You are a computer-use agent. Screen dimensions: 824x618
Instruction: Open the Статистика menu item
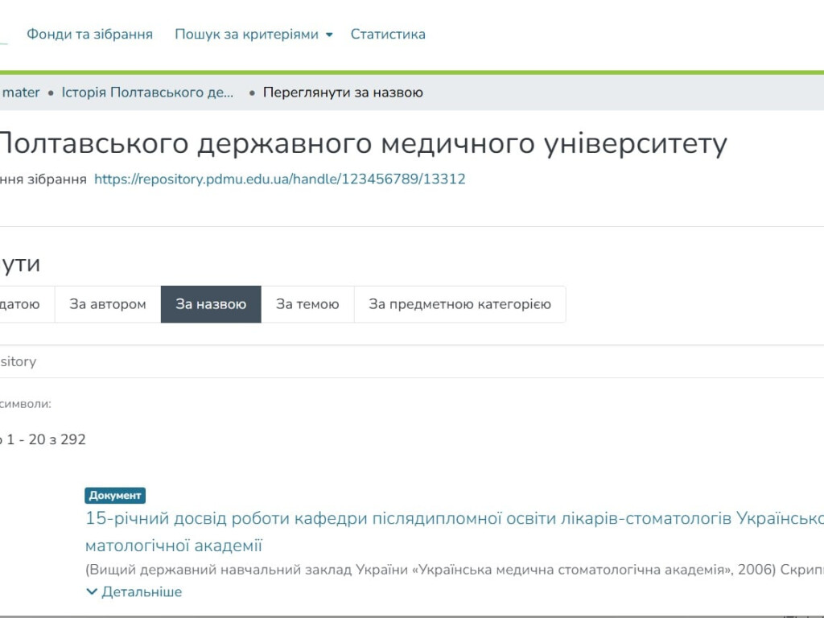[x=388, y=35]
